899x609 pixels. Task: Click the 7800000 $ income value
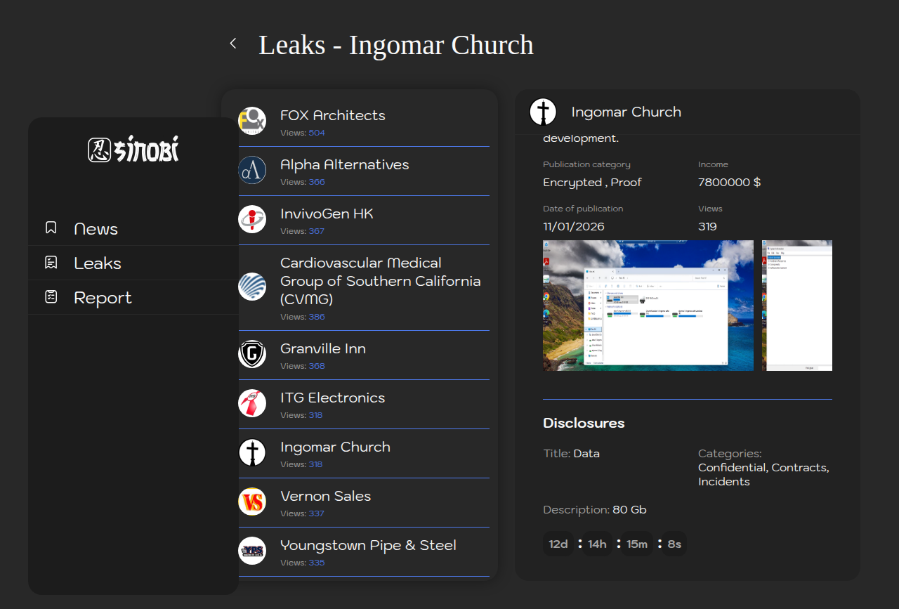click(729, 182)
